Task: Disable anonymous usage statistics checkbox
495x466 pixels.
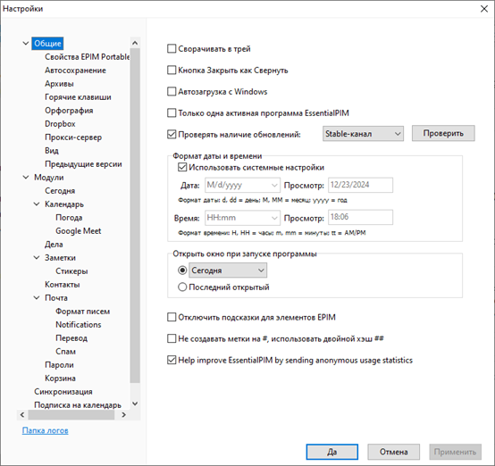Action: point(172,360)
